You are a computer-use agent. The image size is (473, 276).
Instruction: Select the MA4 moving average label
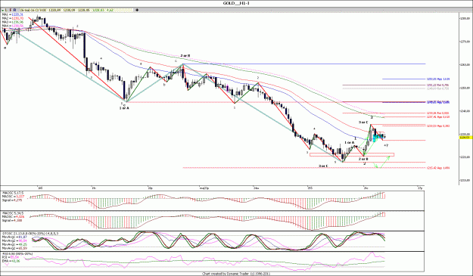(13, 26)
